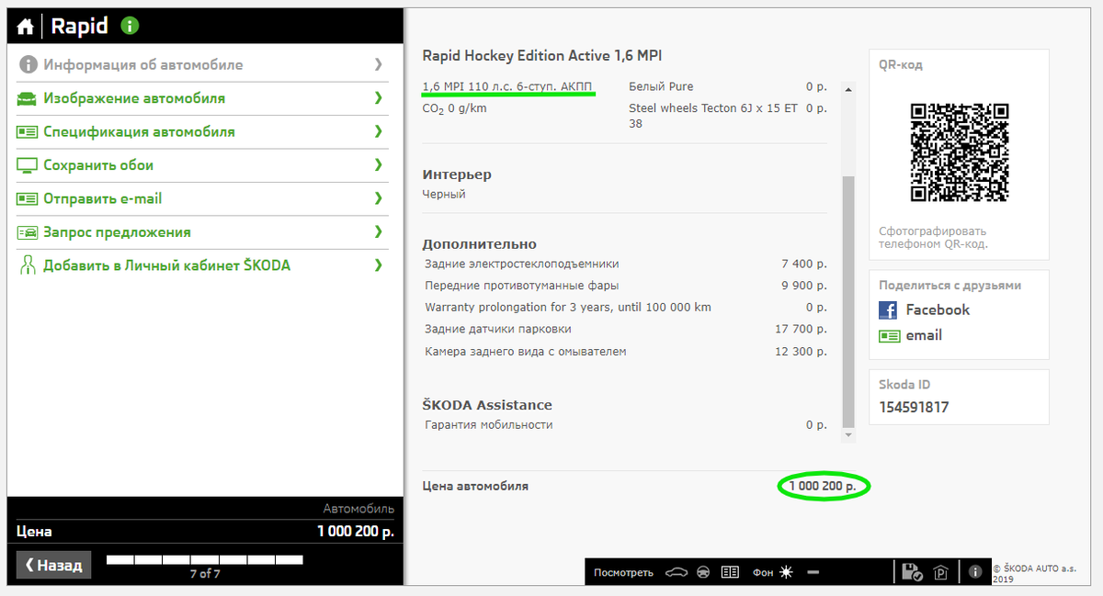Viewport: 1103px width, 596px height.
Task: Select 'Сохранить обои' menu item
Action: [204, 165]
